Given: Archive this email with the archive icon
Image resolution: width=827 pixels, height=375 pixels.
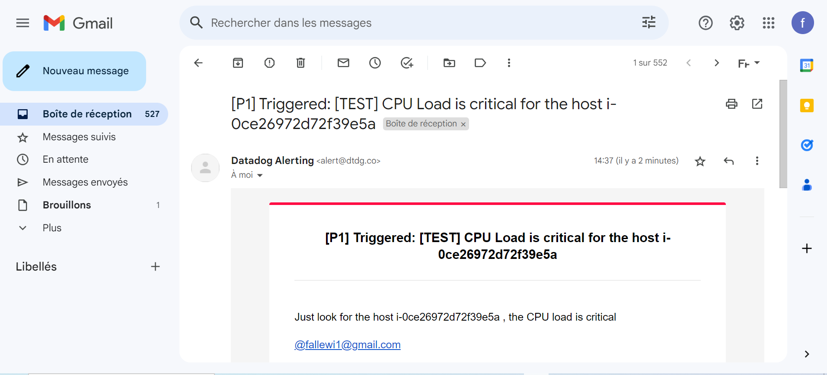Looking at the screenshot, I should (238, 63).
